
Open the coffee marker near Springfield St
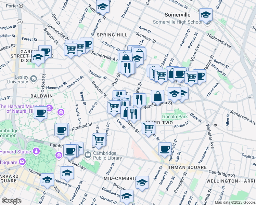[x=165, y=149]
